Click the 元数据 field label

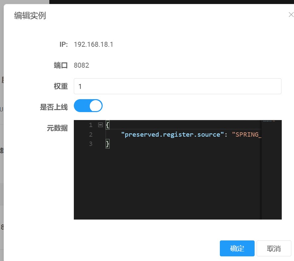(x=57, y=128)
